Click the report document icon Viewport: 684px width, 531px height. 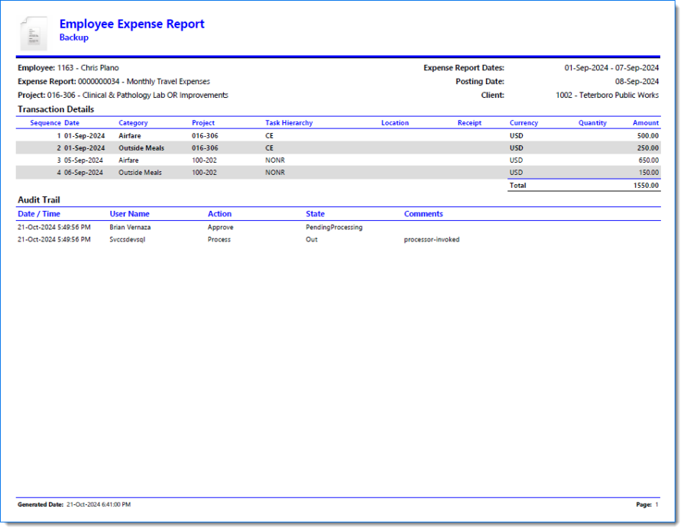(x=33, y=33)
